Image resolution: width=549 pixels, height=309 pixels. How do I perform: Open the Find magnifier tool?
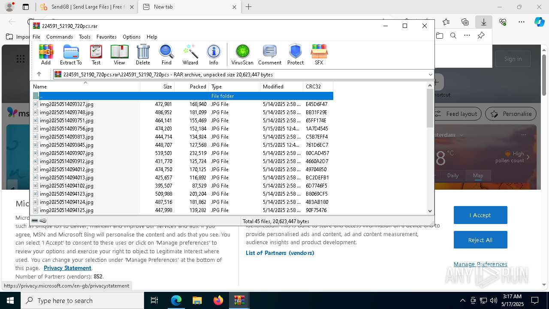166,55
